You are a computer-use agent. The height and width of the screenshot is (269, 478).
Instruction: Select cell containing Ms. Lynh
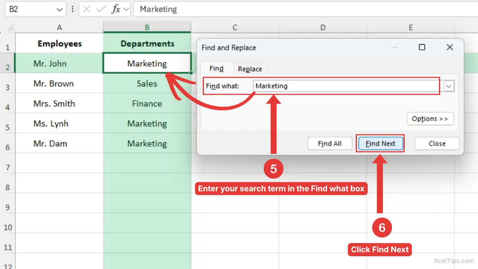tap(59, 124)
